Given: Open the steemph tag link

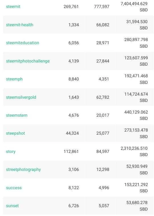Looking at the screenshot, I should point(14,79).
